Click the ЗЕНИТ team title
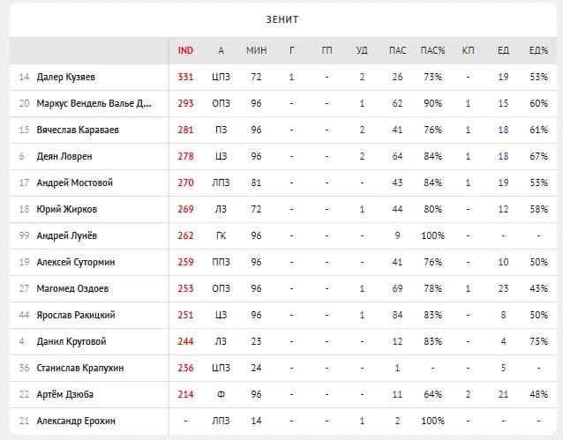 (282, 19)
